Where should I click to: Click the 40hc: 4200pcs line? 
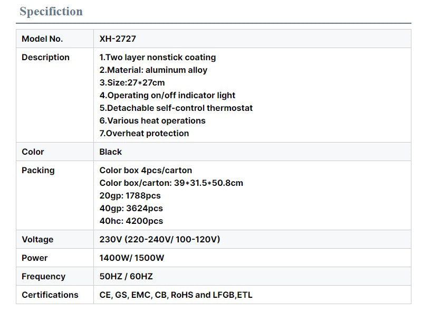click(x=131, y=221)
